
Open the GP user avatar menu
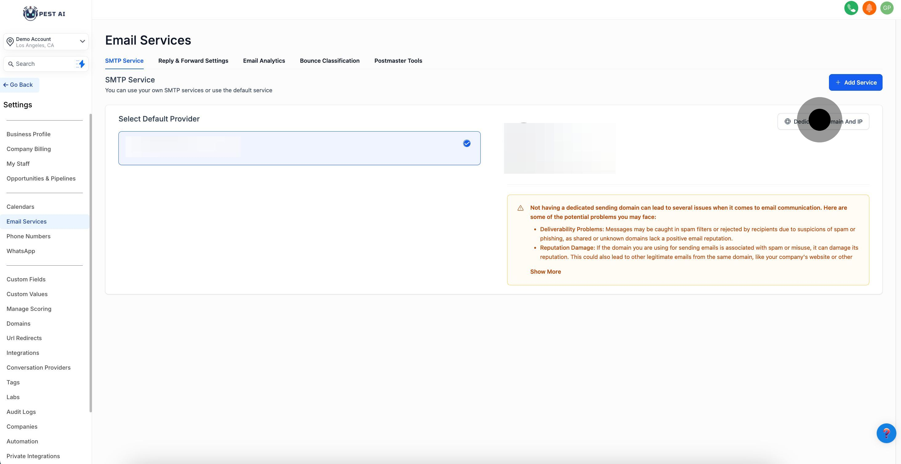[x=887, y=8]
